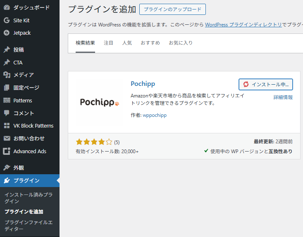Click the comment bubble icon beside コメント
Viewport: 303px width, 237px height.
pos(7,113)
